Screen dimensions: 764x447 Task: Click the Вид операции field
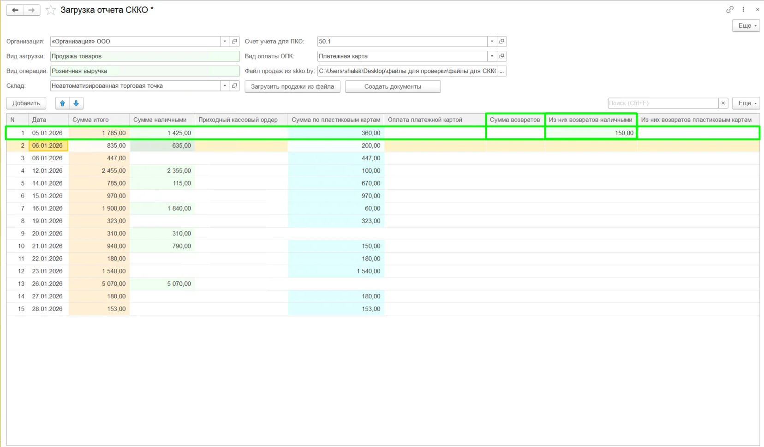tap(145, 71)
